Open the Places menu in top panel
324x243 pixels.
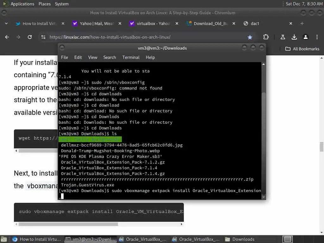point(44,4)
